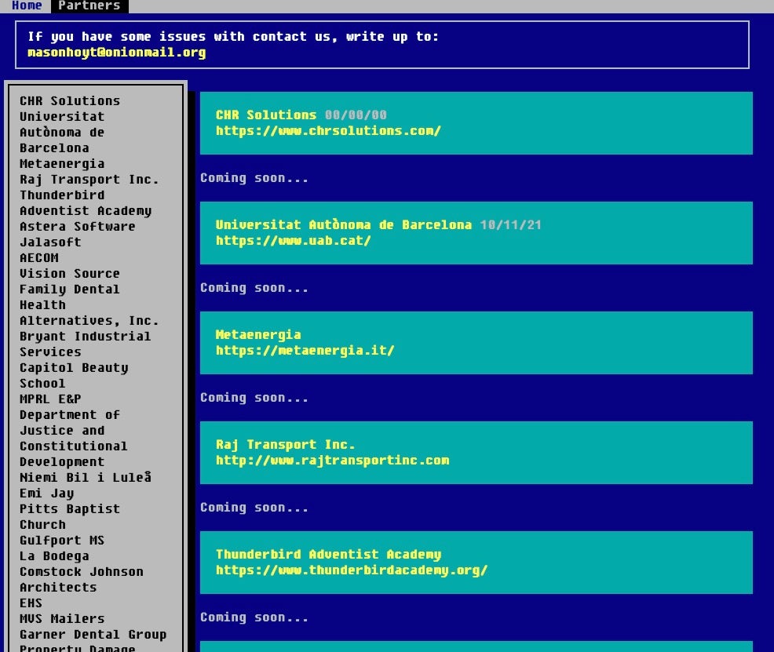
Task: Open the thunderbirdacademy.org link
Action: tap(352, 570)
